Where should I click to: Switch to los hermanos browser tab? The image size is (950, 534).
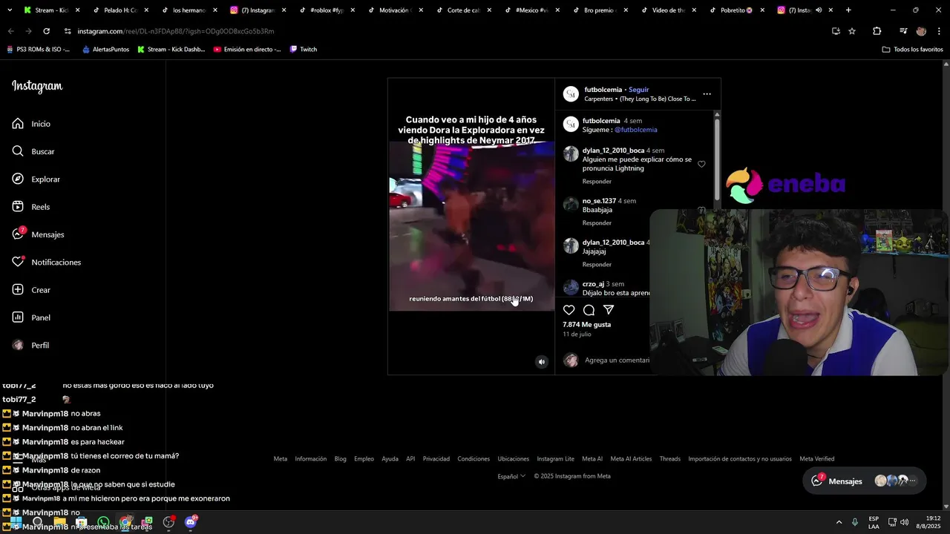pos(189,10)
